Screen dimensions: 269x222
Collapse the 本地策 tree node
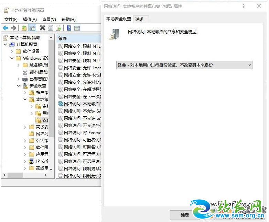(25, 100)
